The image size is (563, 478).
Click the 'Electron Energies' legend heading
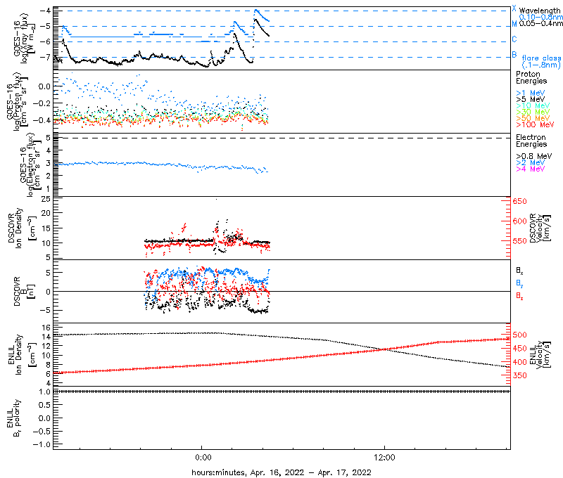[531, 141]
